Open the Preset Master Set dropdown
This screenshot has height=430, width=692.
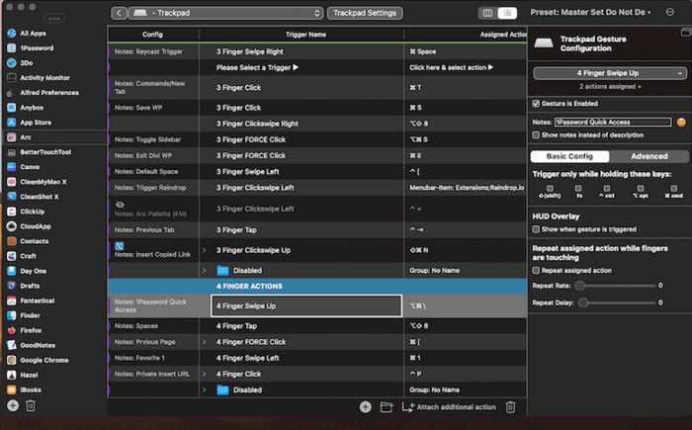point(590,13)
